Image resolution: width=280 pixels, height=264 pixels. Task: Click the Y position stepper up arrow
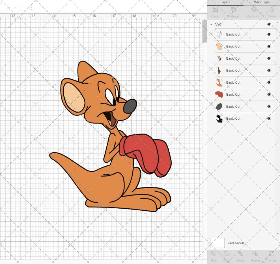tap(31, 7)
